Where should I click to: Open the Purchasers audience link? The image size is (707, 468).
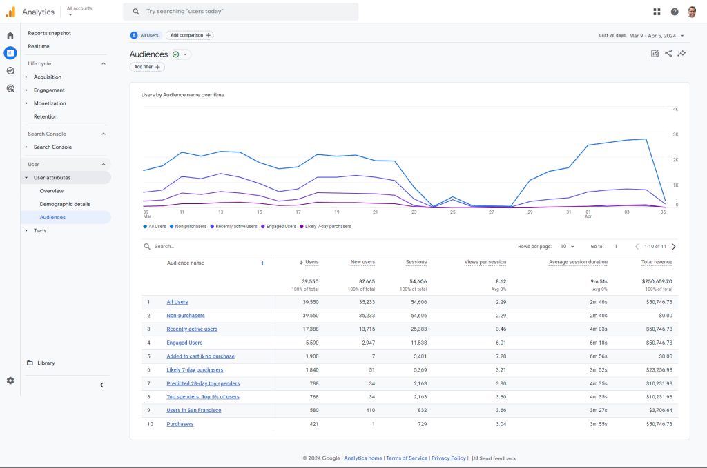pos(180,424)
